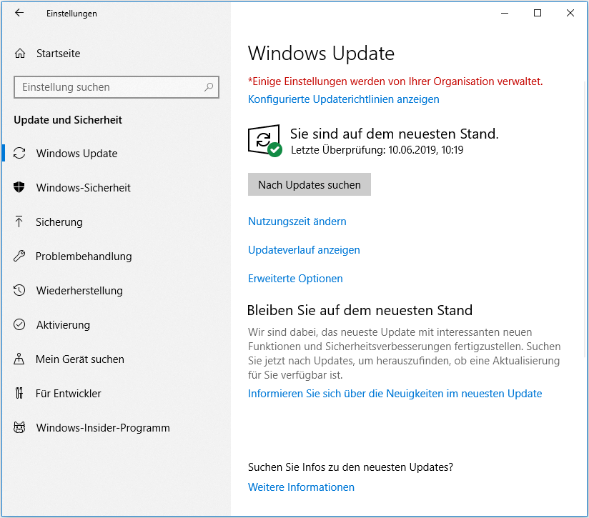This screenshot has width=589, height=518.
Task: Click 'Suchen Sie Infos zu den neuesten Updates?' text
Action: (x=350, y=467)
